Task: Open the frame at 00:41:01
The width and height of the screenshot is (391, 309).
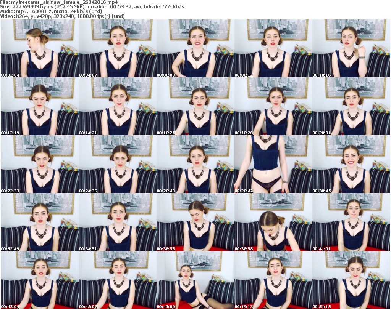Action: 351,222
